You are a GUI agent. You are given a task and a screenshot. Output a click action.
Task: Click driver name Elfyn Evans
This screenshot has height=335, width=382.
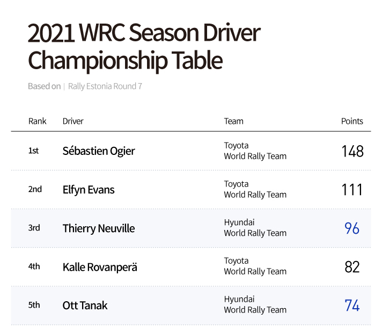(89, 190)
